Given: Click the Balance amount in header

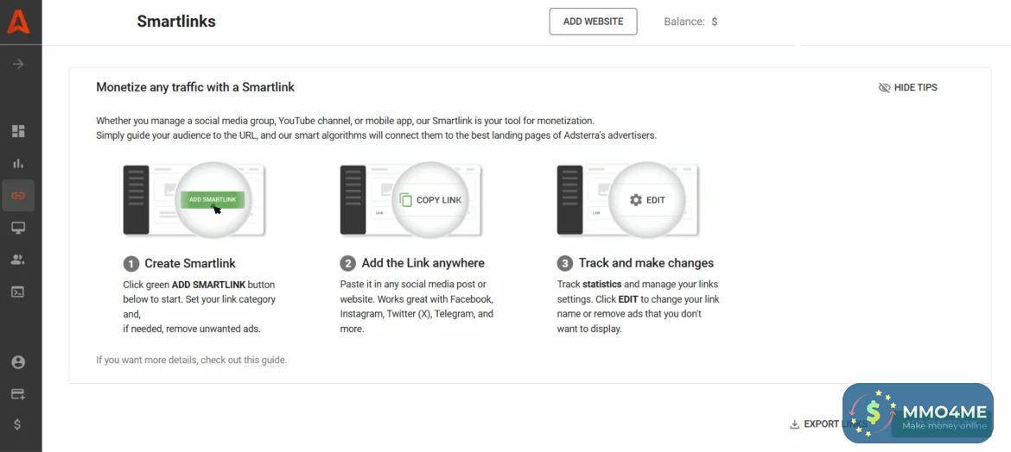Looking at the screenshot, I should [714, 22].
